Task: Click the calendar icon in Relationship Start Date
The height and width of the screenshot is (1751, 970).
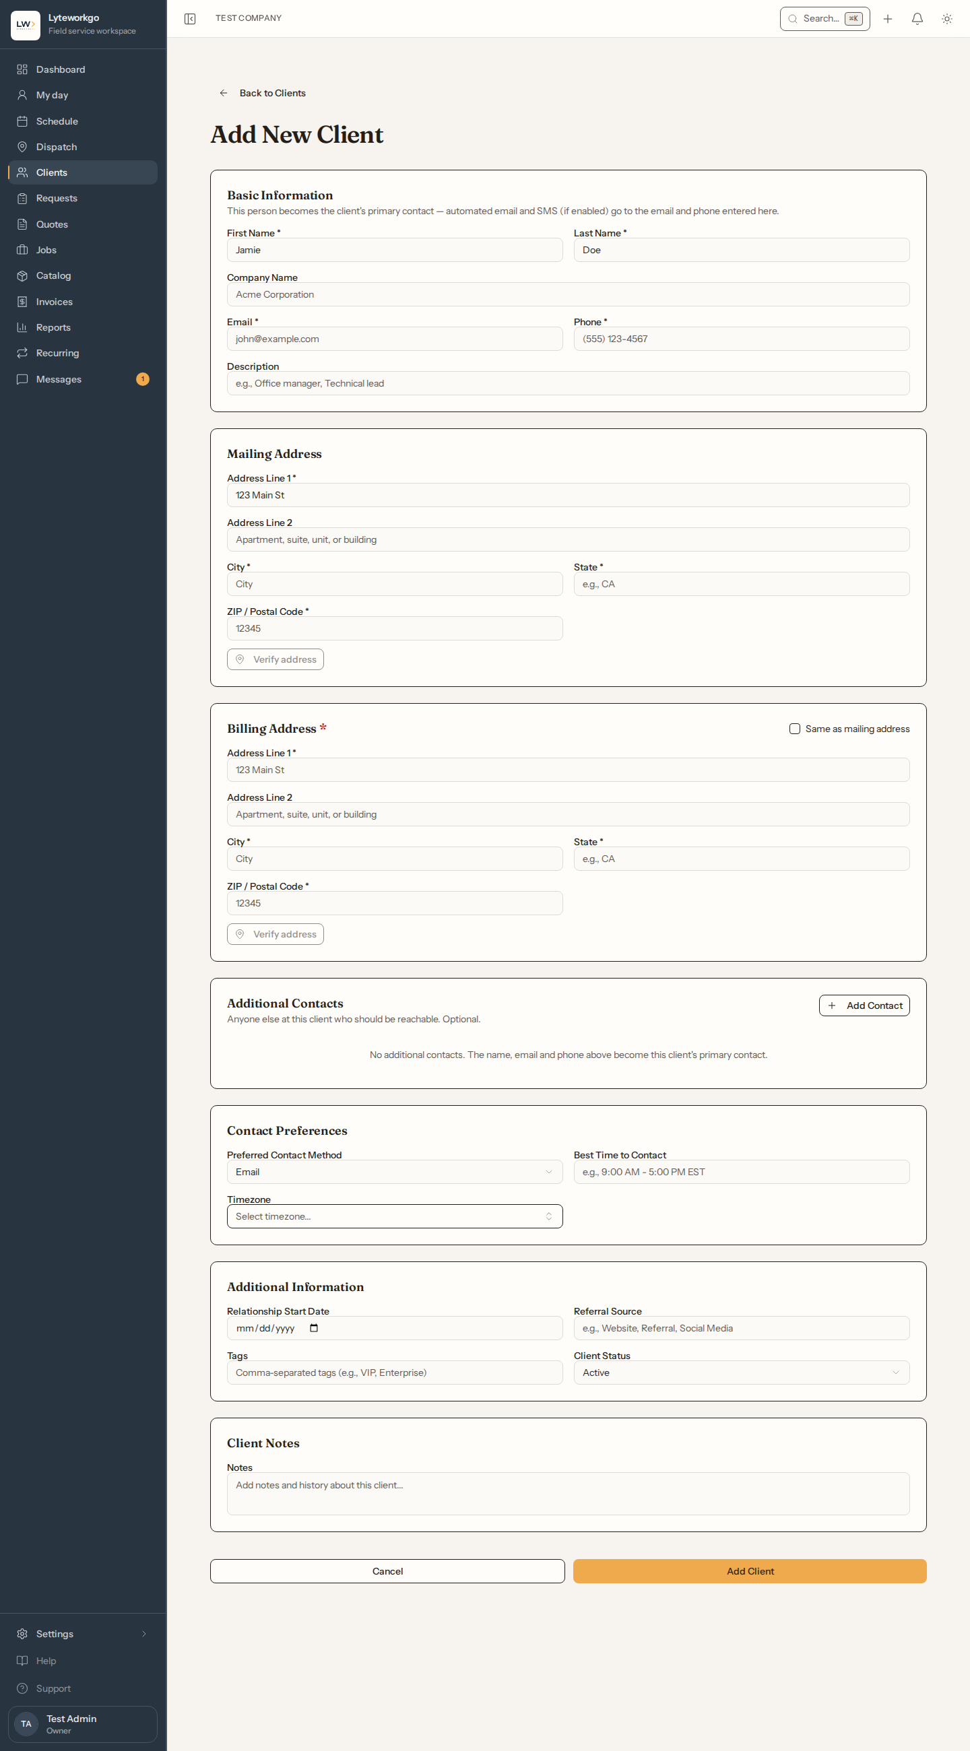Action: pos(314,1327)
